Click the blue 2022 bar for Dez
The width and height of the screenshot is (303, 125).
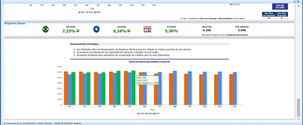(x=235, y=88)
